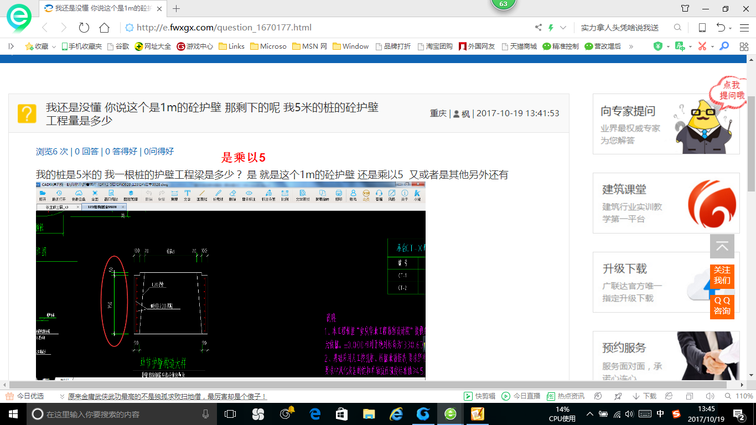
Task: Click the green translate A icon
Action: tap(680, 46)
